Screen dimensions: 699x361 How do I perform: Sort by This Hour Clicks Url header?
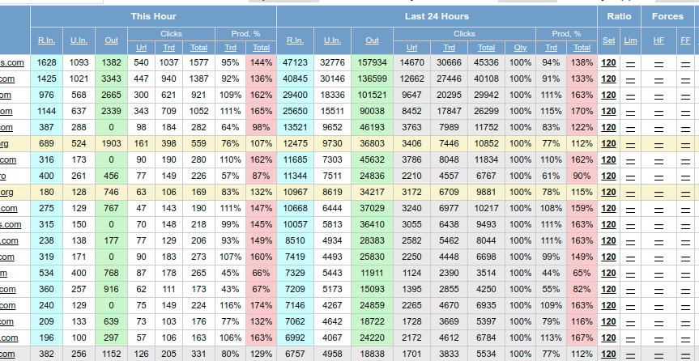click(141, 47)
